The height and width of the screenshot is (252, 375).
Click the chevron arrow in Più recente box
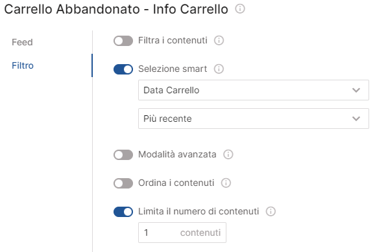click(x=356, y=119)
